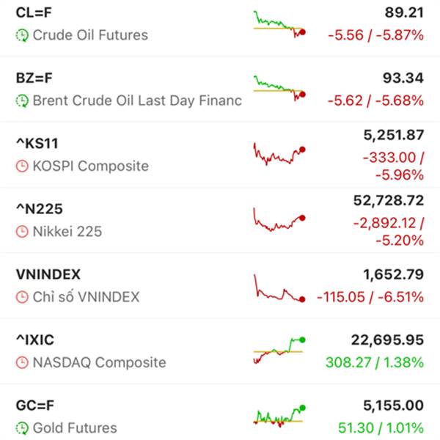
Task: Select the ^IXIC ticker symbol
Action: click(x=34, y=340)
